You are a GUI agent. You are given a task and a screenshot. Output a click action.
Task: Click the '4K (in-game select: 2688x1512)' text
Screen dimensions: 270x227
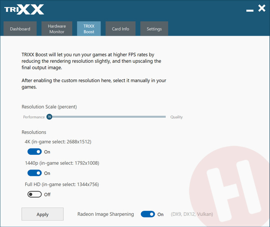tap(58, 142)
